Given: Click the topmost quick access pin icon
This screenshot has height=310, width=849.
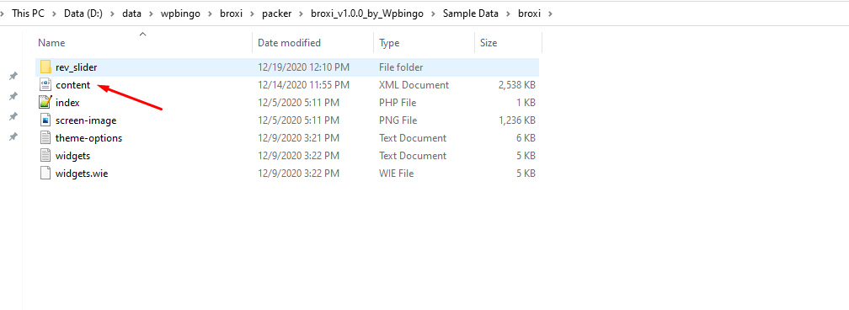Looking at the screenshot, I should [13, 76].
